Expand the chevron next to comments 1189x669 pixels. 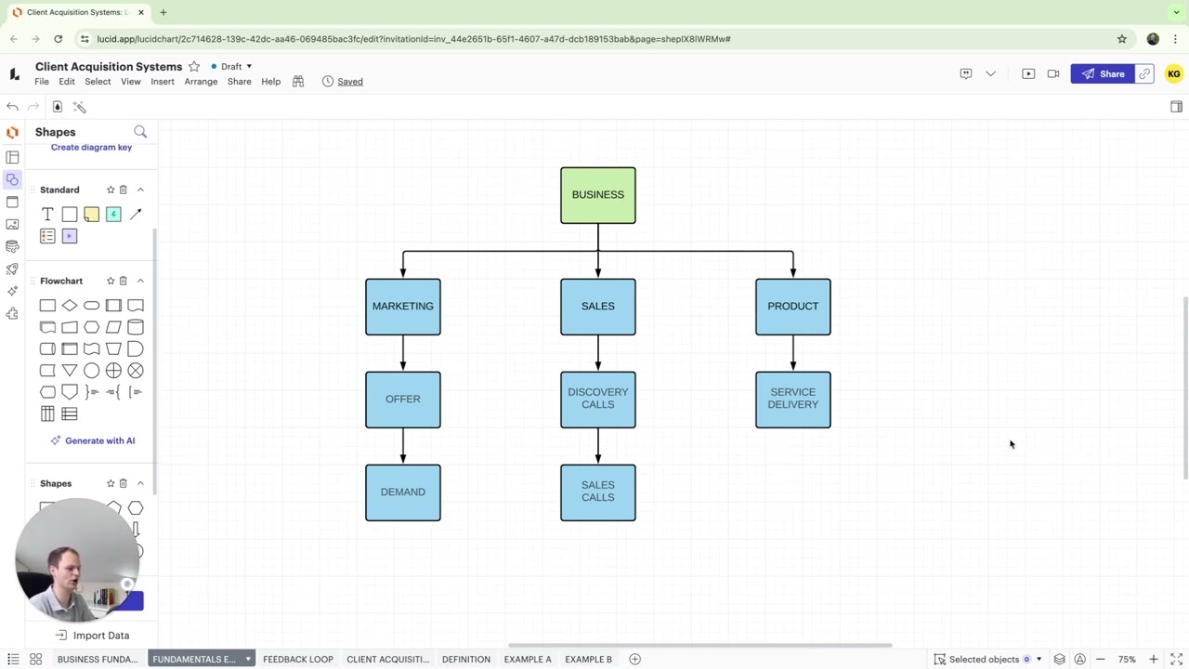[990, 73]
